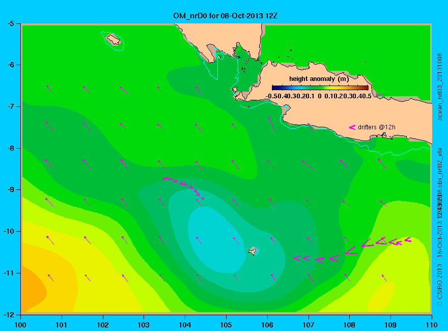The height and width of the screenshot is (331, 448).
Task: Click longitude tick label 105
Action: click(226, 325)
